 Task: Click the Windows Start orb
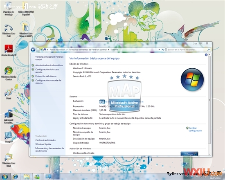pos(5,177)
